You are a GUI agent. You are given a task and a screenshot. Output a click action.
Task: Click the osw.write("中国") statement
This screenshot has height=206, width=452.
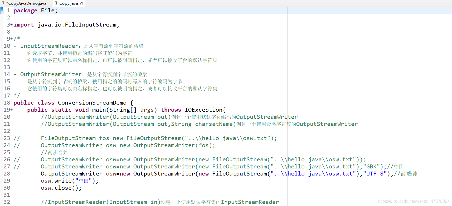pos(70,181)
